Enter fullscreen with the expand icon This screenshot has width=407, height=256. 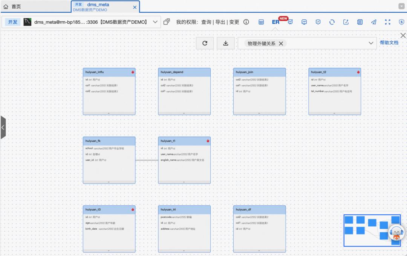(387, 22)
